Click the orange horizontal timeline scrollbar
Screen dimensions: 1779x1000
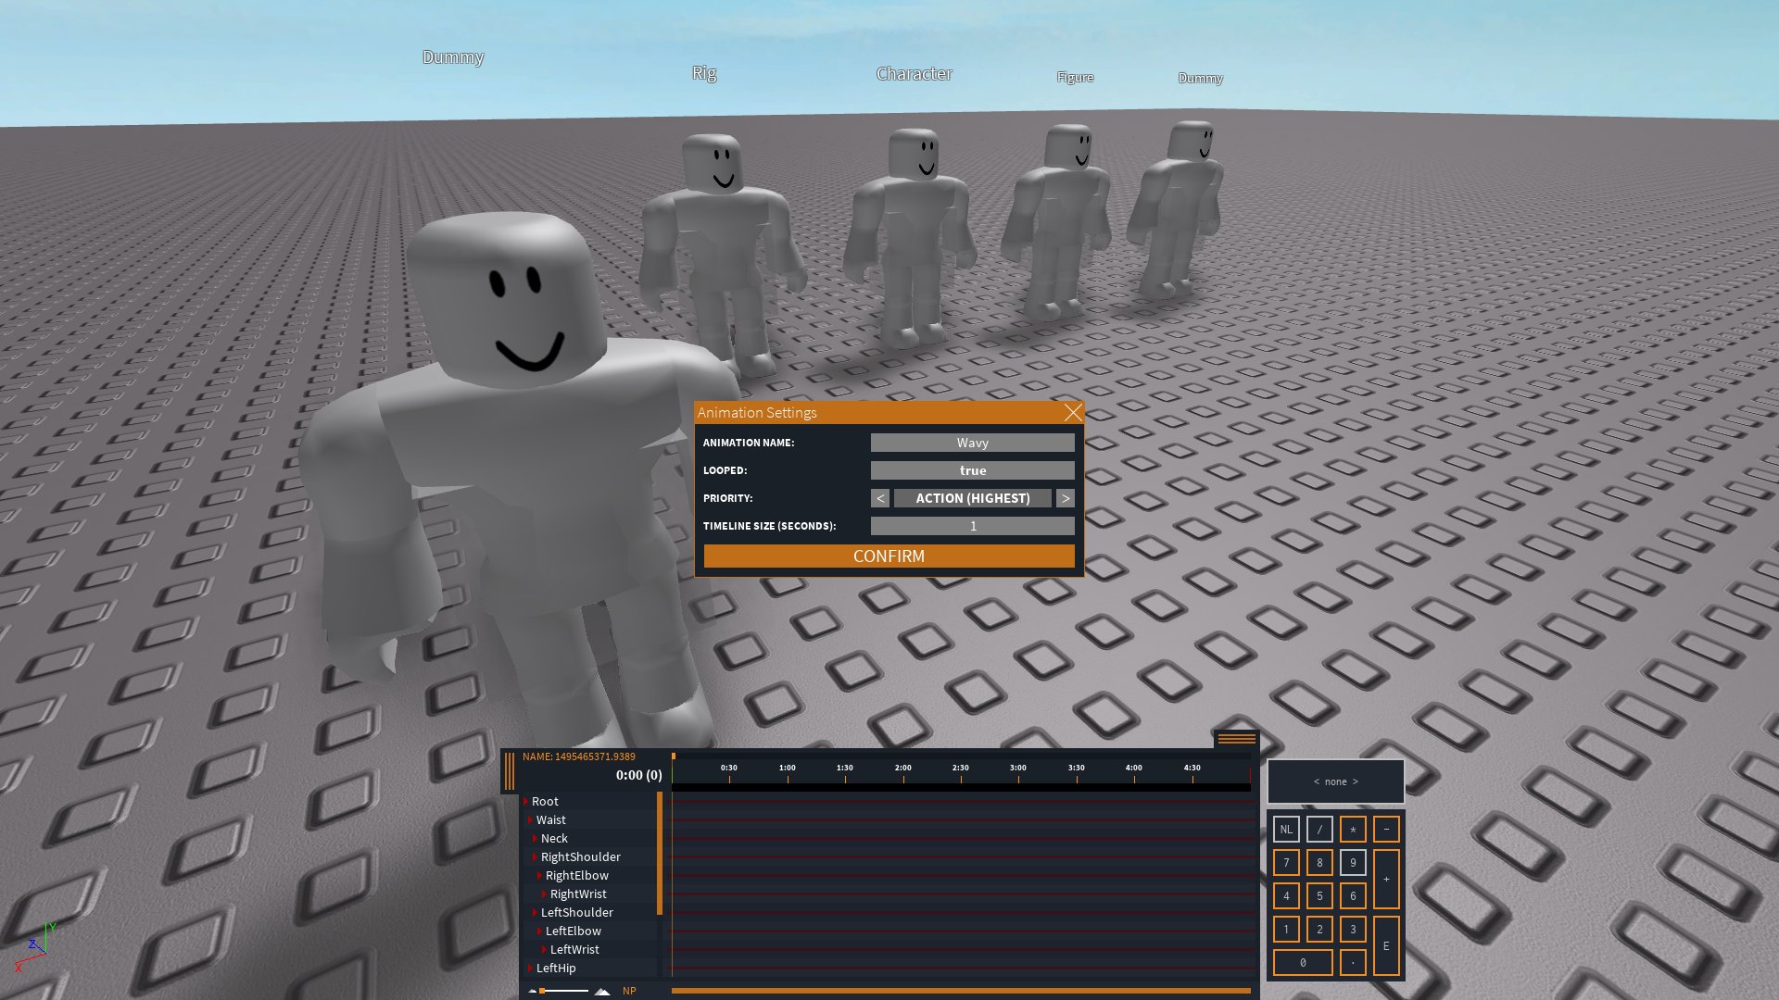pyautogui.click(x=961, y=991)
